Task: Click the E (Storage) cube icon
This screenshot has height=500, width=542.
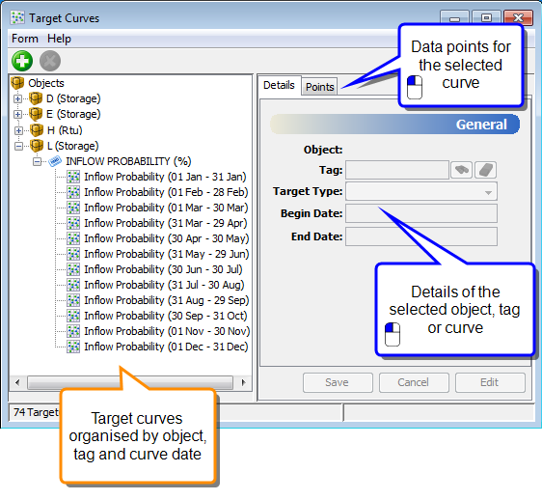Action: 36,114
